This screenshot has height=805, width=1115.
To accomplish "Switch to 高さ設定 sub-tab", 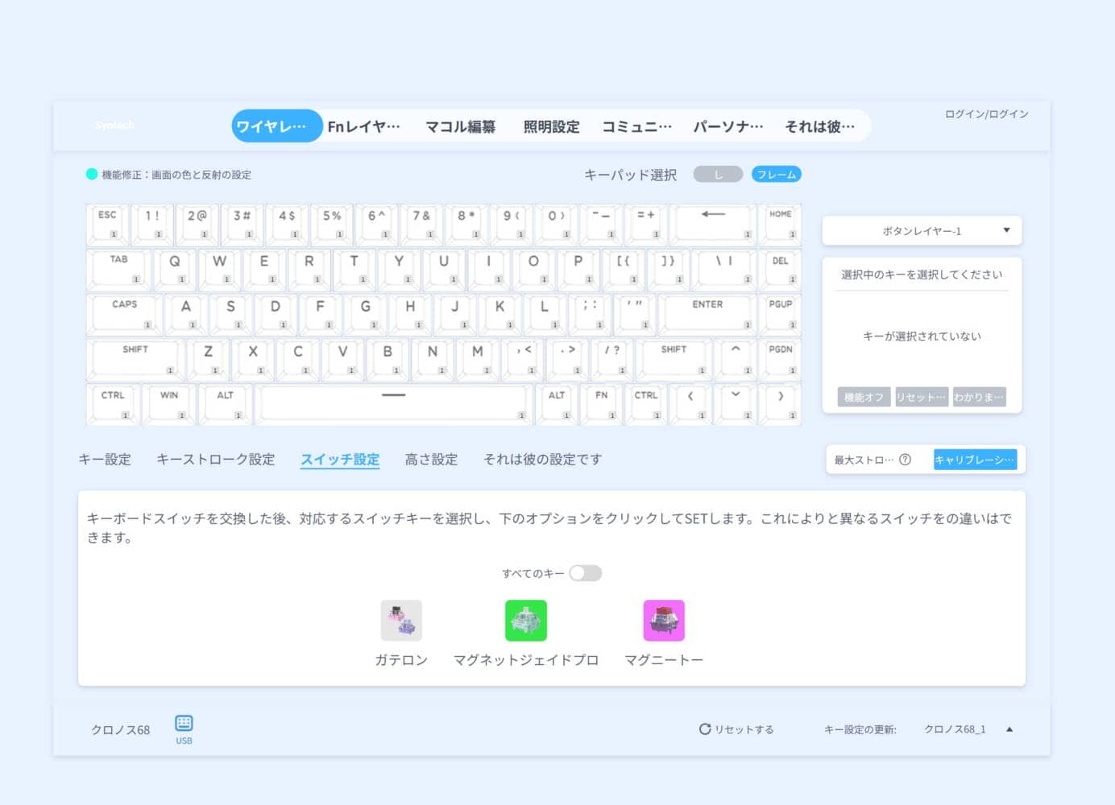I will pyautogui.click(x=431, y=459).
